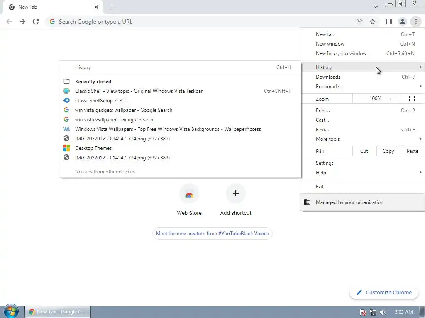Click the Managed by your organization text

pyautogui.click(x=349, y=202)
